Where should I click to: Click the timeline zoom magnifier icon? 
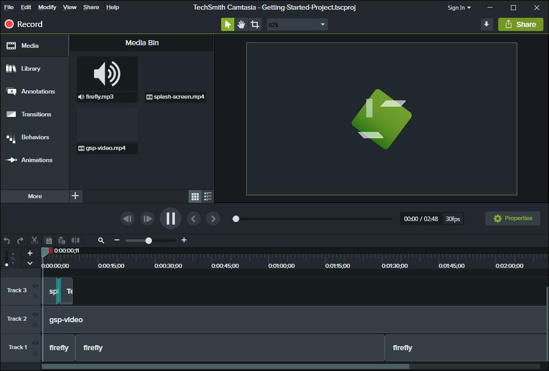pos(101,240)
